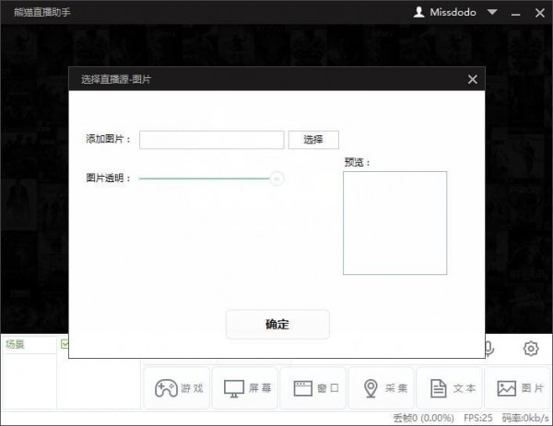Select the 场景 scene tab
553x426 pixels.
(16, 345)
